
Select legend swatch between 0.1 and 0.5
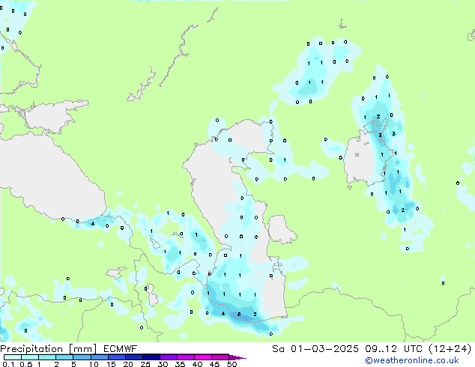coord(13,357)
